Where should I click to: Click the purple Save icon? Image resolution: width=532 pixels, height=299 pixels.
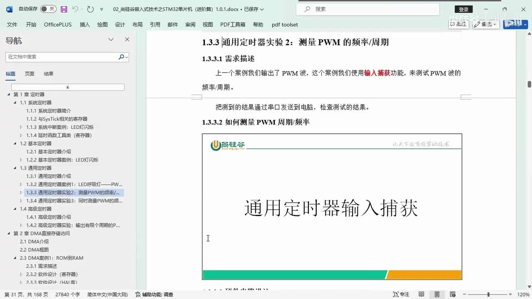pyautogui.click(x=64, y=9)
